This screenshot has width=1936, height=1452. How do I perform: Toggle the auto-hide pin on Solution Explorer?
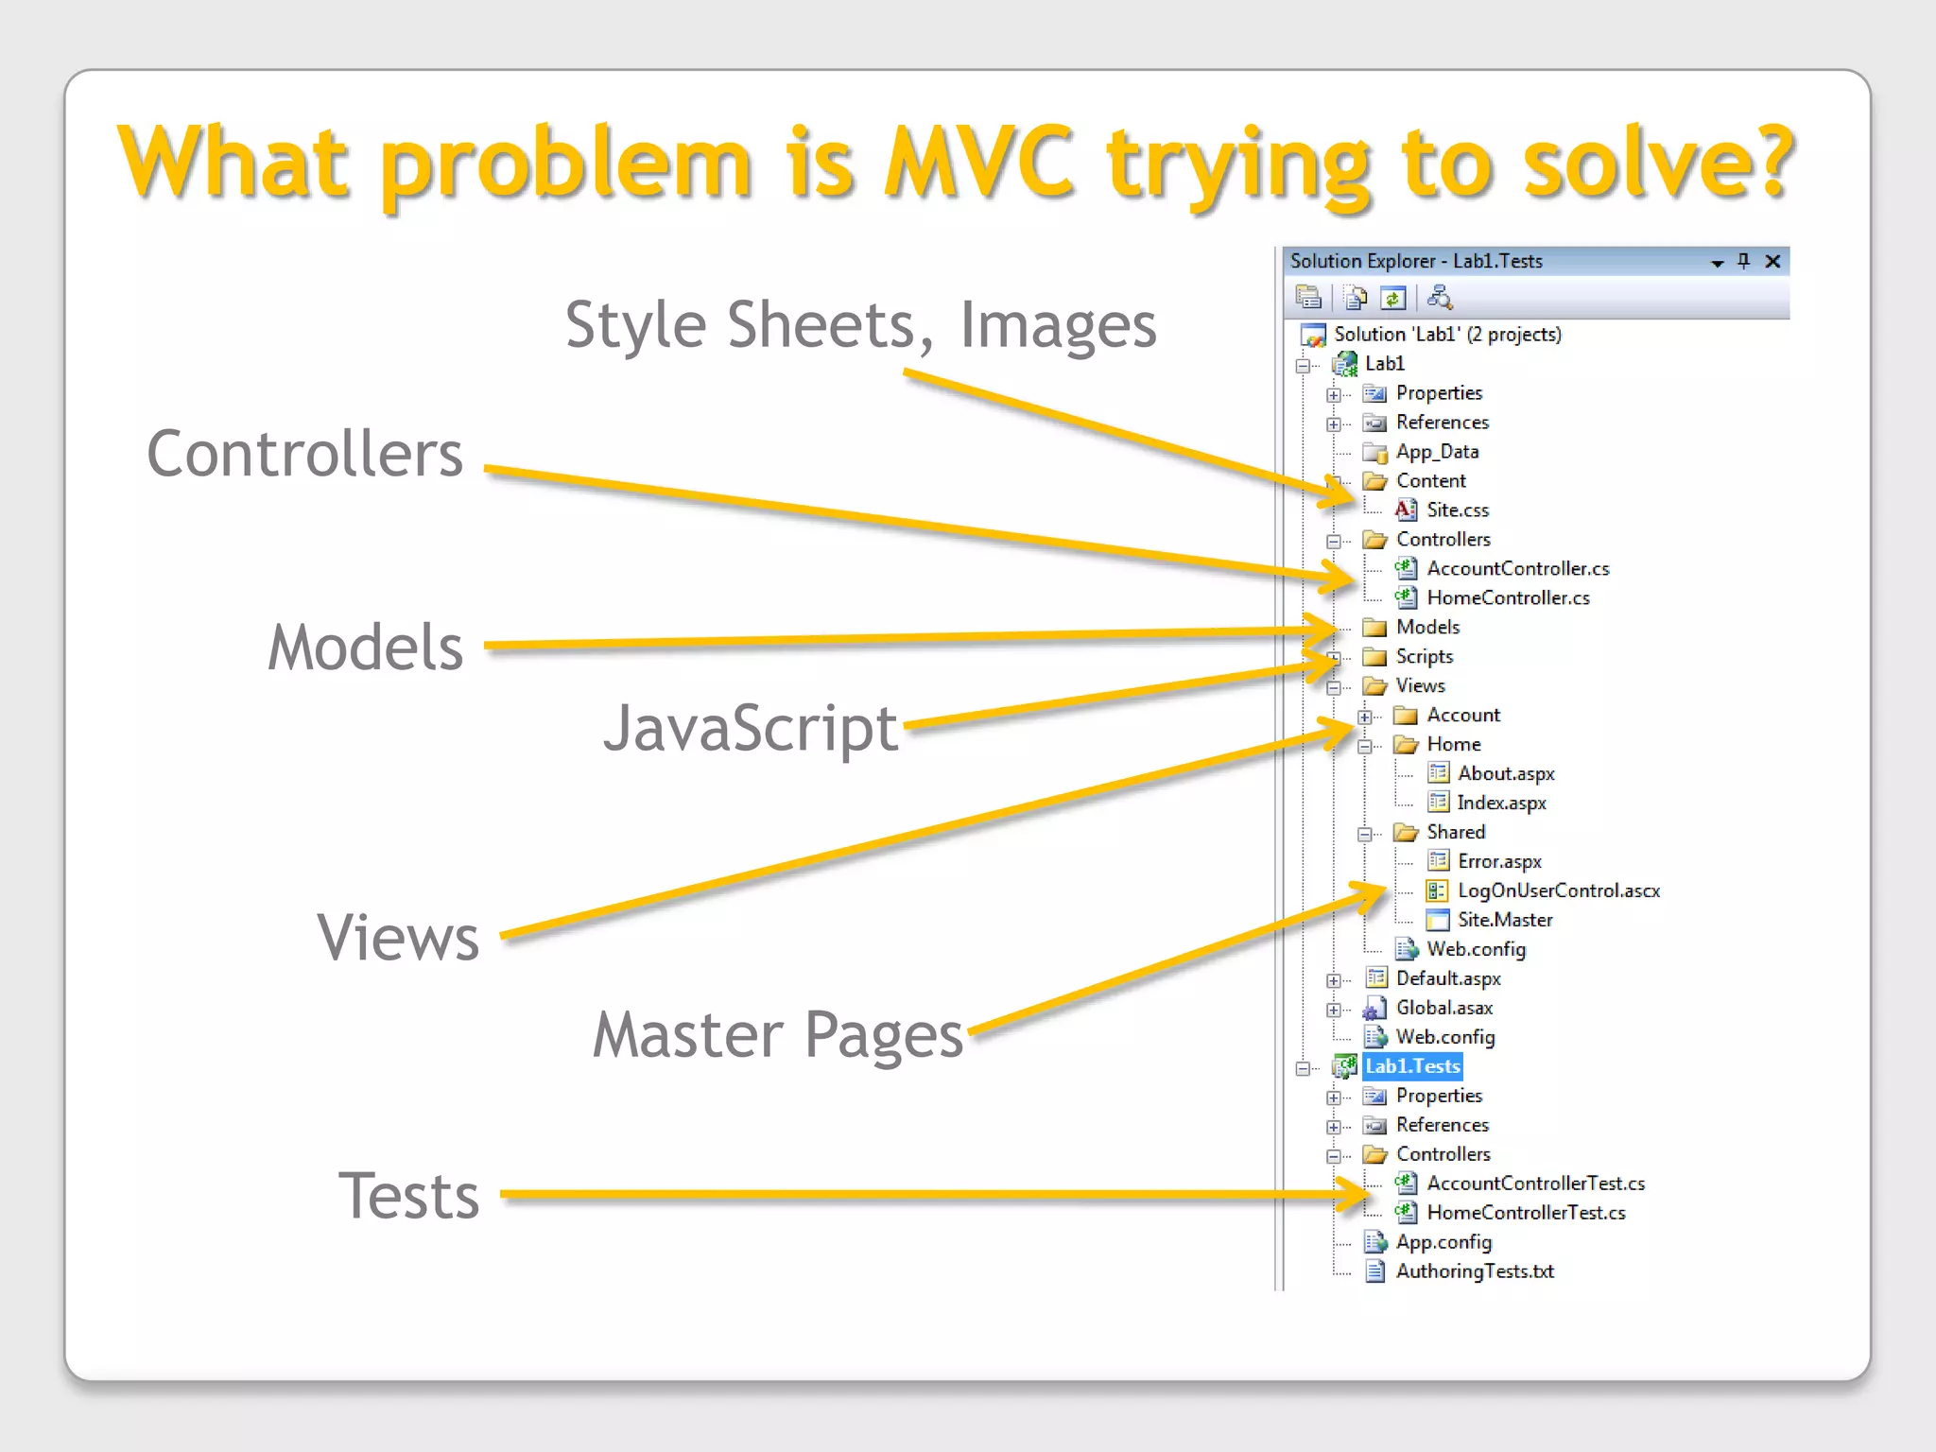click(1744, 261)
